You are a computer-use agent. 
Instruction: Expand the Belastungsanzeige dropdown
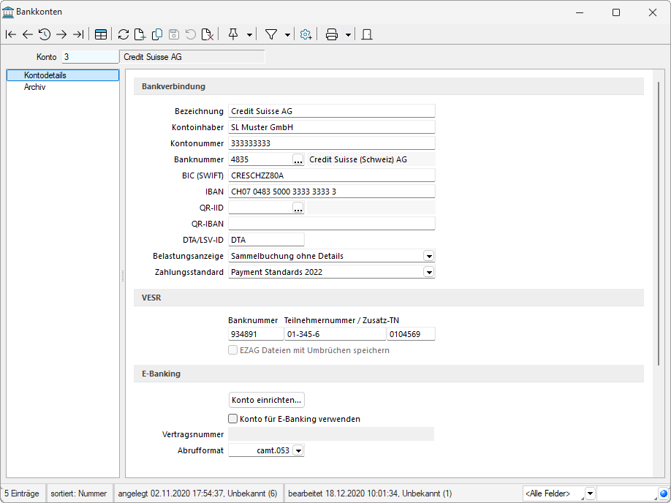click(x=429, y=256)
